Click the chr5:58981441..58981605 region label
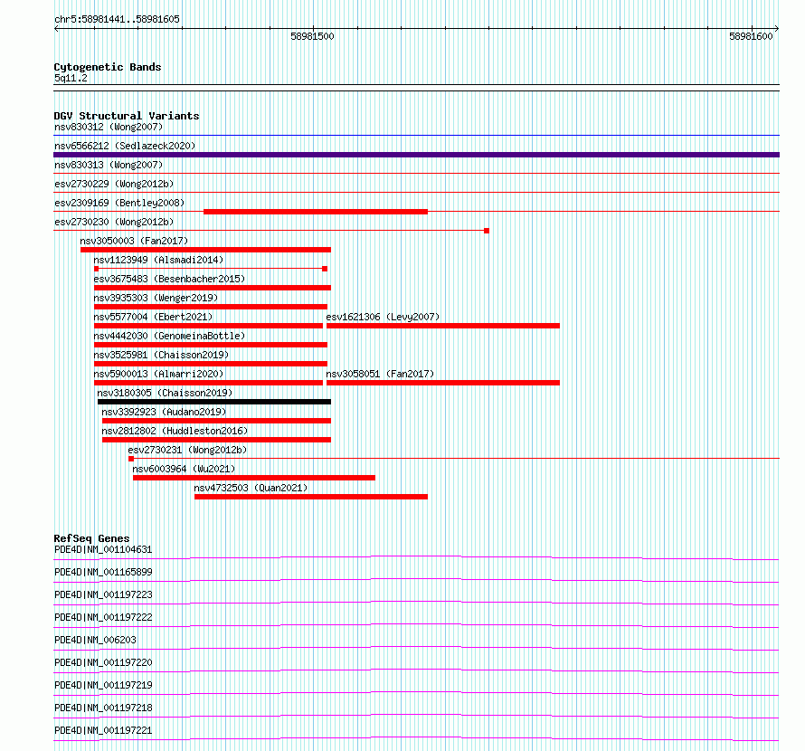This screenshot has height=751, width=805. coord(117,20)
